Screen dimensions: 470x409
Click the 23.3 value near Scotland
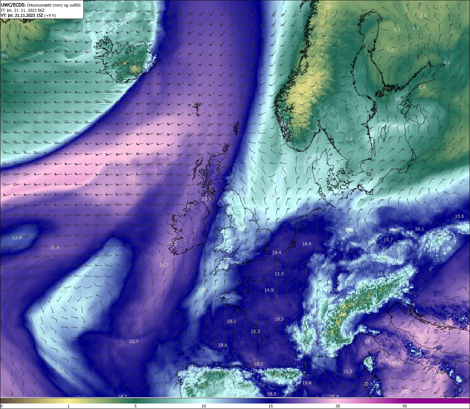pos(207,198)
